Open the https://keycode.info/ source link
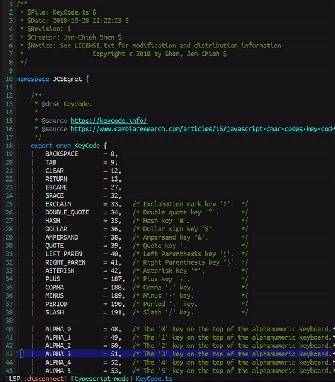Screen dimensions: 335x382 pos(109,121)
